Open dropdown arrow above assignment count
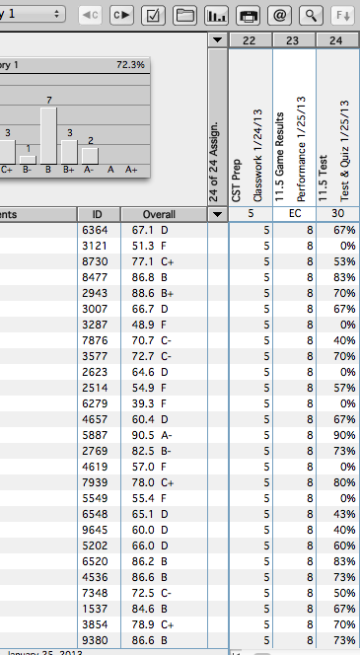Image resolution: width=360 pixels, height=655 pixels. pos(217,40)
